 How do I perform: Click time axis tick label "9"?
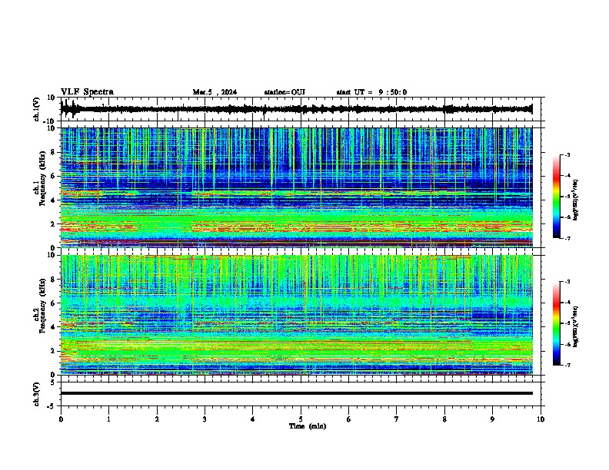coord(492,419)
